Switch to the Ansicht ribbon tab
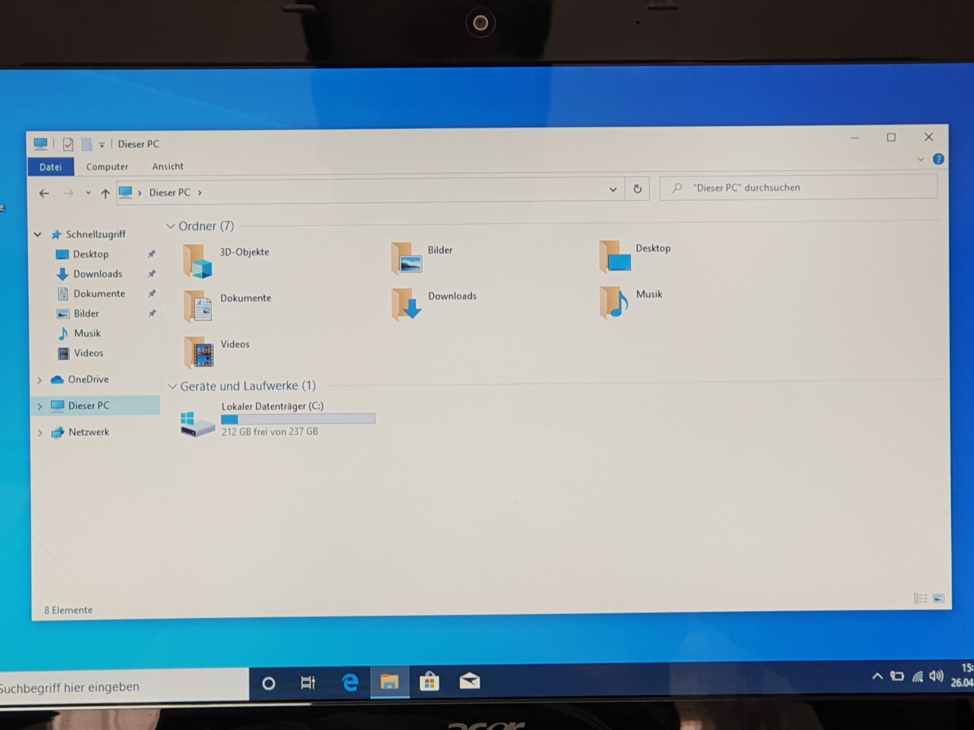The width and height of the screenshot is (974, 730). (167, 167)
